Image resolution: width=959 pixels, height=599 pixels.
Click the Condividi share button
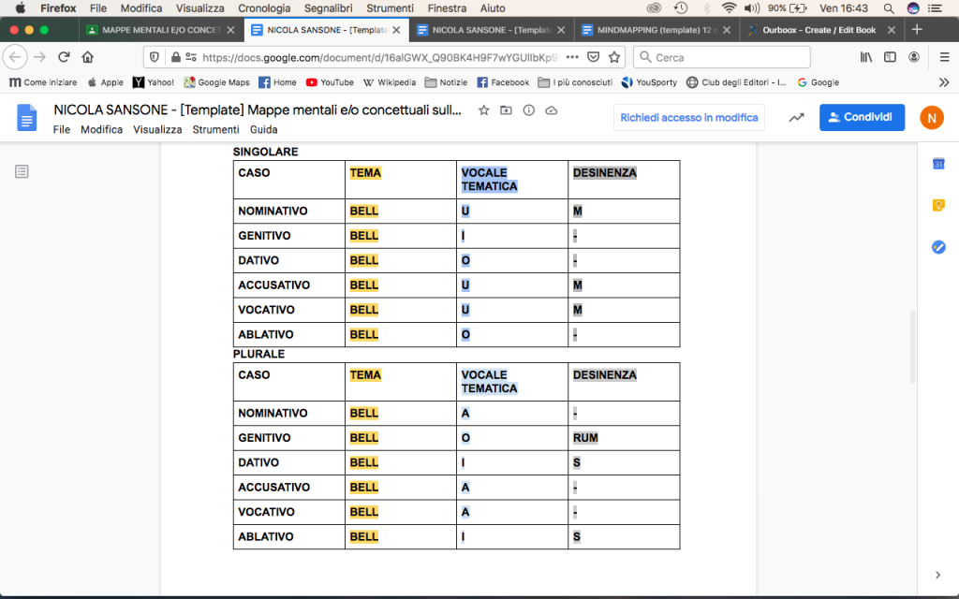click(x=862, y=118)
